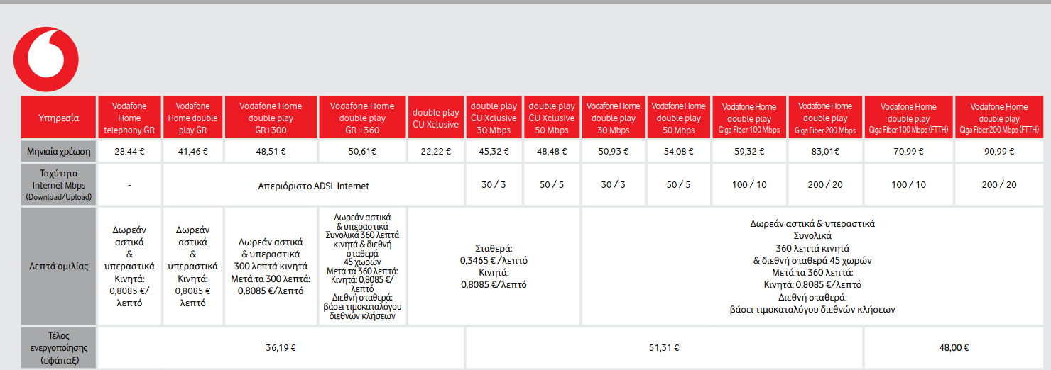Select the Σταθερά 0,3465 €/λεπτό cell

point(494,267)
